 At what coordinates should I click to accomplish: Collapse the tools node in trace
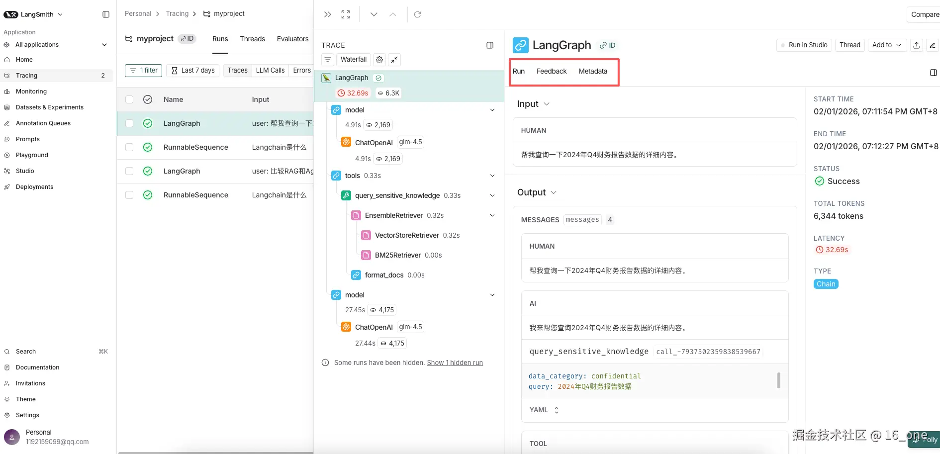click(x=492, y=176)
